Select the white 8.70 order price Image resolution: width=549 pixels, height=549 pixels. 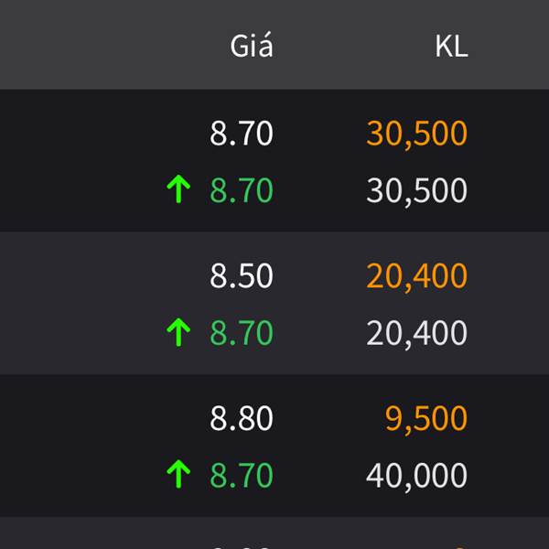(x=242, y=133)
